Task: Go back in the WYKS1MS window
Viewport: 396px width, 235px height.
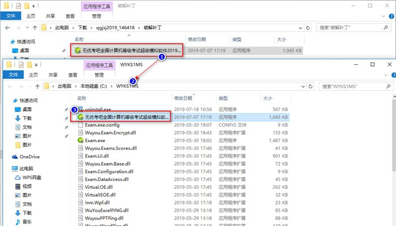Action: (x=10, y=87)
